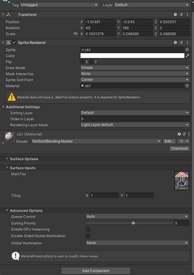Toggle the Scale constrain proportions link icon
The height and width of the screenshot is (275, 194).
click(x=75, y=34)
